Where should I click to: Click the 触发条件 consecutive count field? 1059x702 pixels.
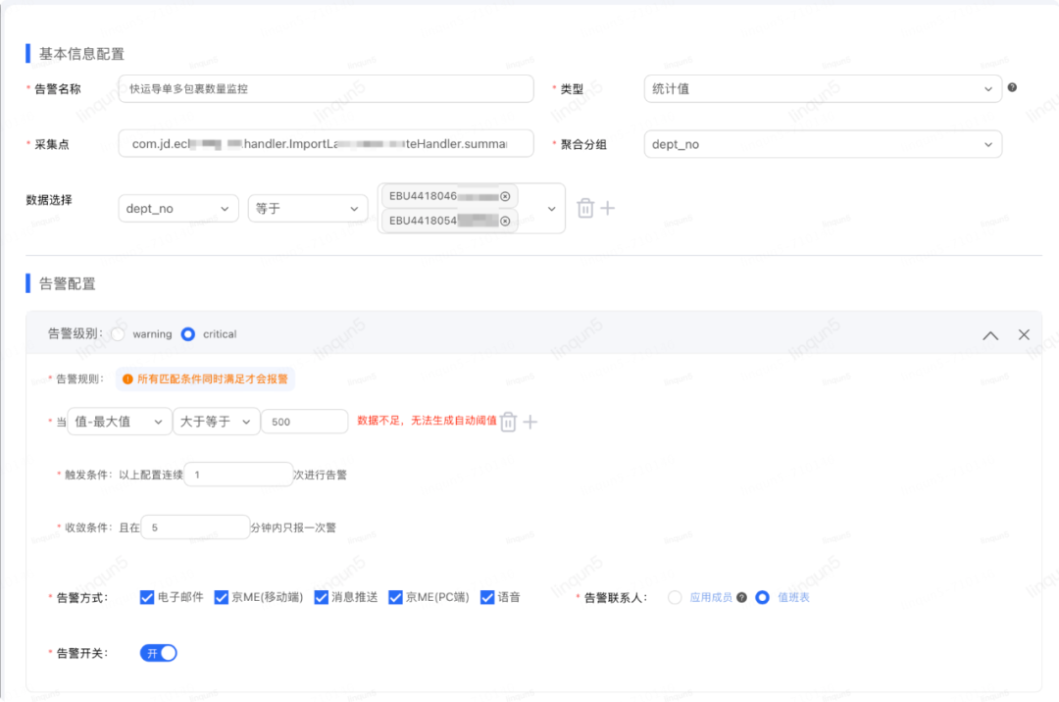click(x=238, y=475)
